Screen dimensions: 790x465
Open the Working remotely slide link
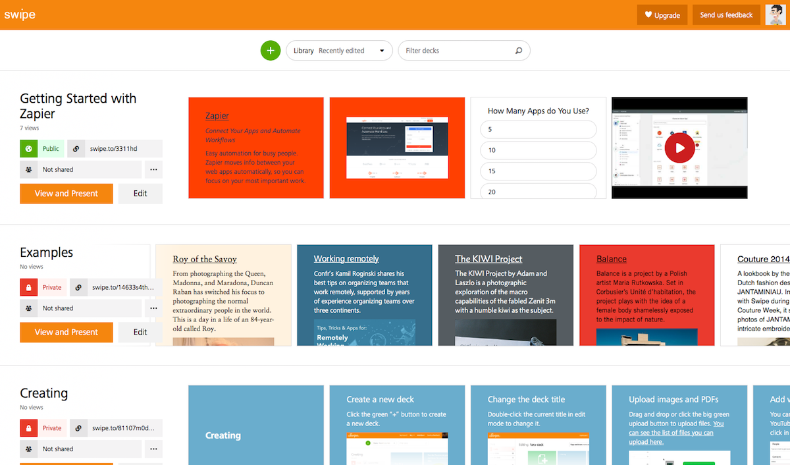(346, 258)
